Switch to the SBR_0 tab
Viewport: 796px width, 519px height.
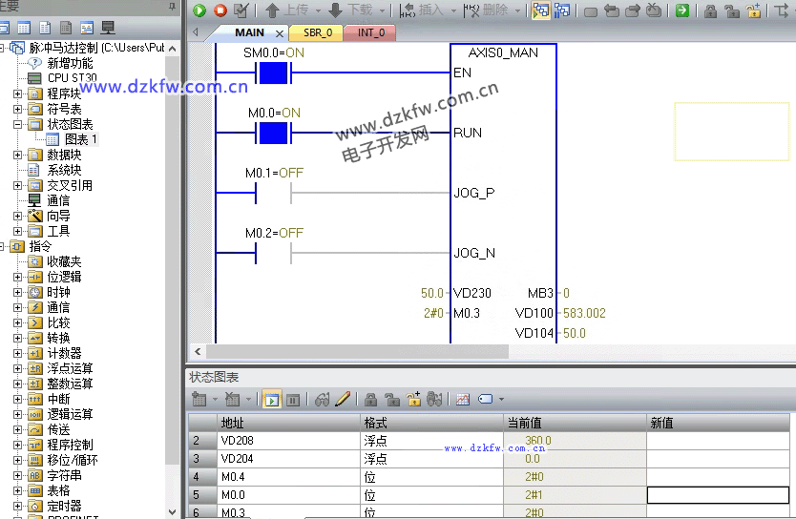pyautogui.click(x=318, y=32)
